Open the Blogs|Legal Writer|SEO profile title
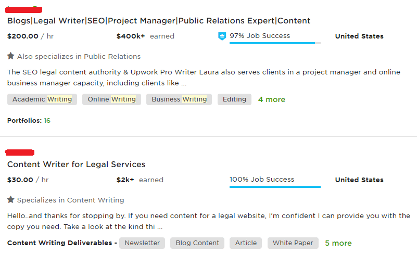The height and width of the screenshot is (254, 417). click(159, 21)
